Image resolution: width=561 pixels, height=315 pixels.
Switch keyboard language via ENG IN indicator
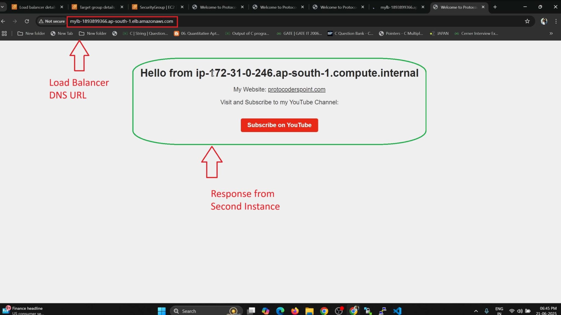[499, 310]
